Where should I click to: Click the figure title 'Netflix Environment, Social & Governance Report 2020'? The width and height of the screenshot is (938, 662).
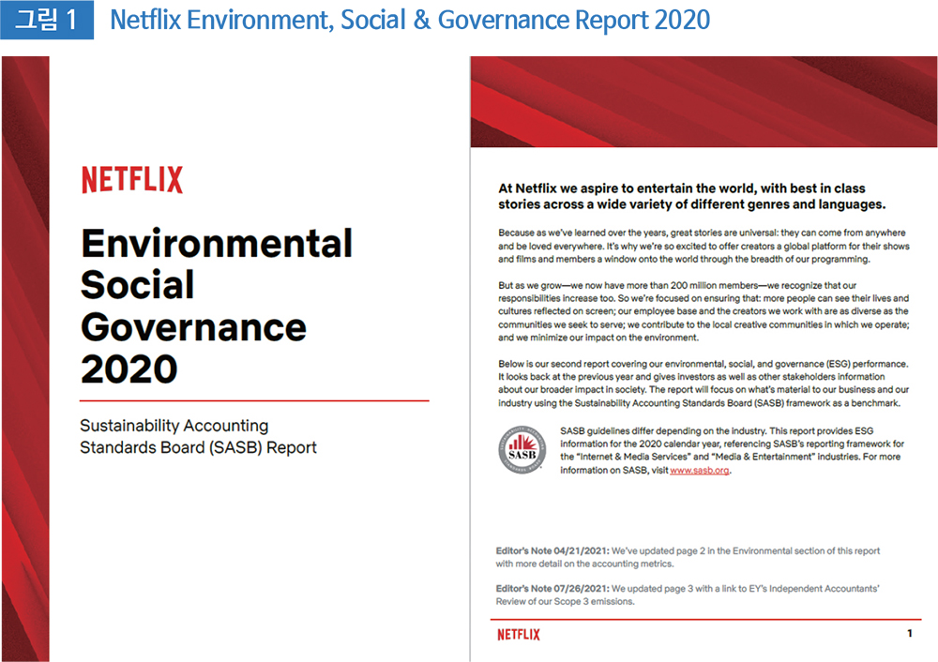point(410,20)
